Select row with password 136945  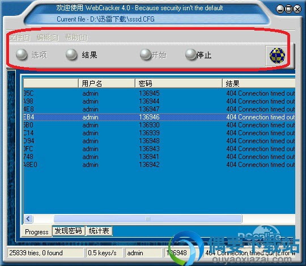click(159, 93)
